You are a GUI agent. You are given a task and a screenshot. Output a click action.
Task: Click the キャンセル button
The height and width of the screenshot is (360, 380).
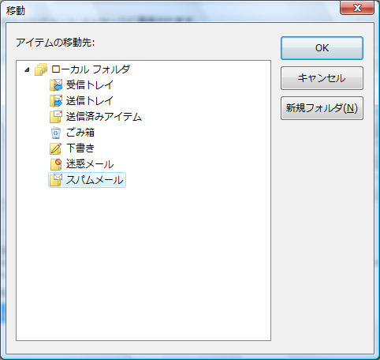pos(322,78)
